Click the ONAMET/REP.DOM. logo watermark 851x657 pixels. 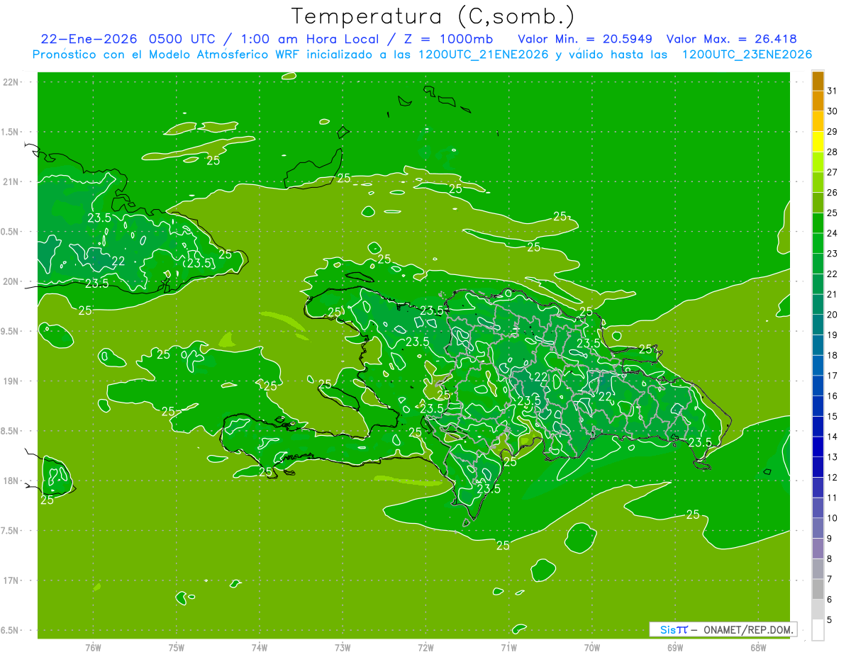pyautogui.click(x=723, y=629)
